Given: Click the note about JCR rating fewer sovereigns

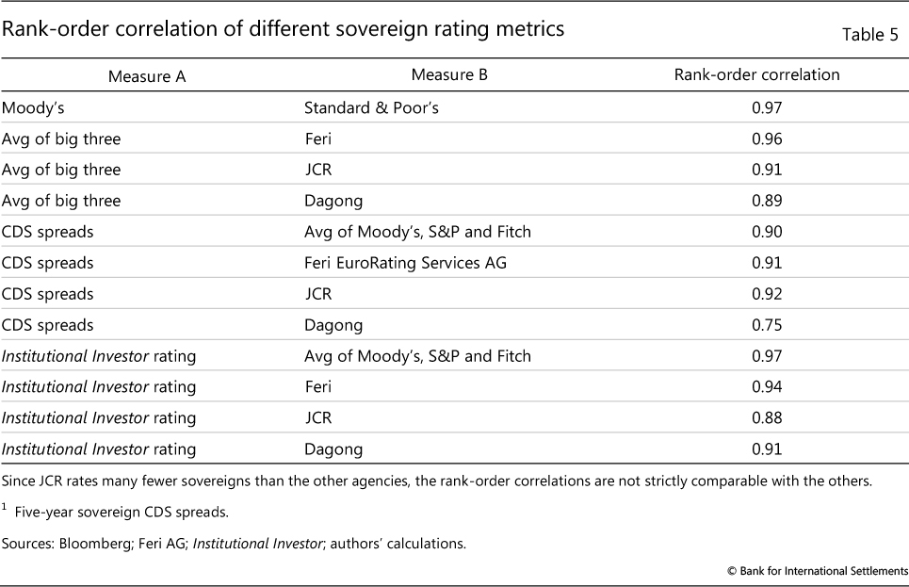Looking at the screenshot, I should 437,482.
